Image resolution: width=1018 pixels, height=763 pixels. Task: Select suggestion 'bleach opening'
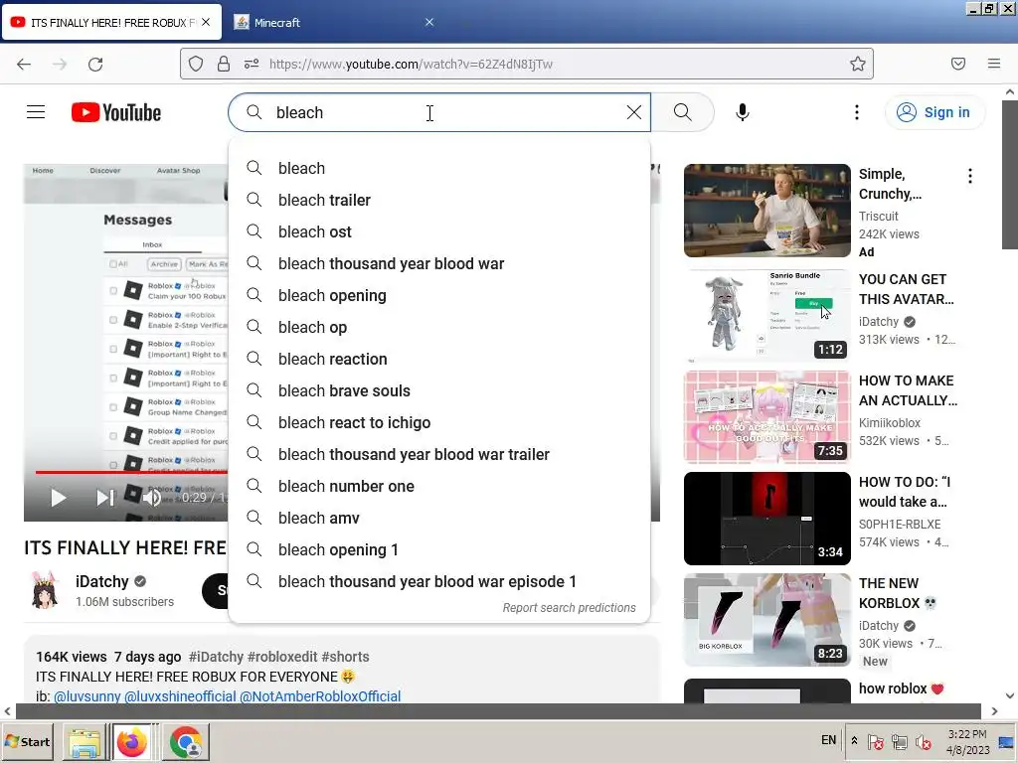point(438,295)
